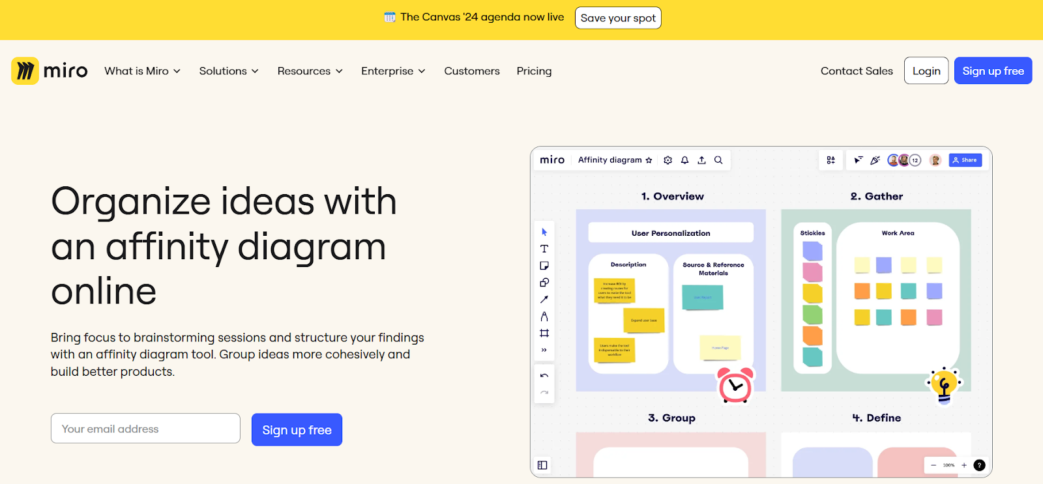Click the party popper reactions icon
Viewport: 1043px width, 484px height.
(x=875, y=160)
